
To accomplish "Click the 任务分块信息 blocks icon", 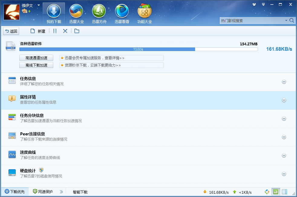I will point(12,117).
